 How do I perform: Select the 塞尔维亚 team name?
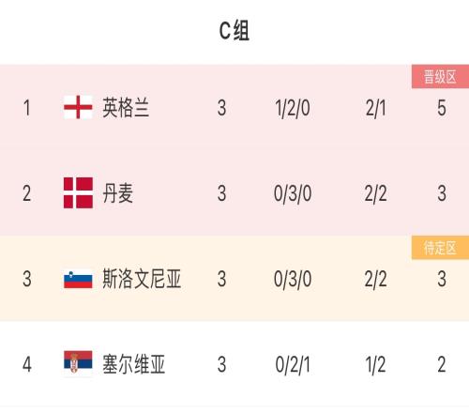tap(133, 364)
